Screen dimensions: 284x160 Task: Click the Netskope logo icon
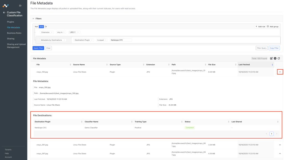pyautogui.click(x=6, y=6)
